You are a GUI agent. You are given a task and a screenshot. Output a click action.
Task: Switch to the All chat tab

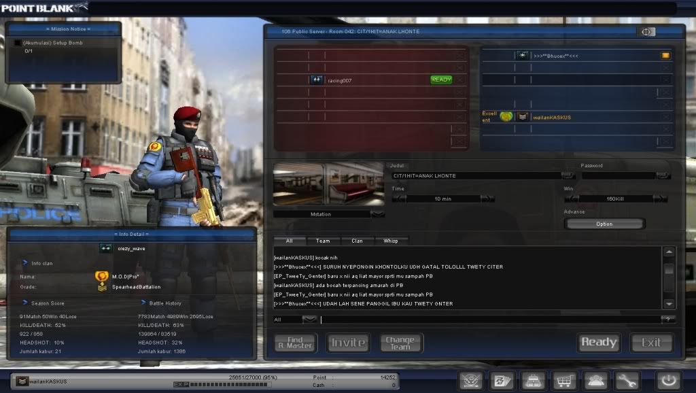[290, 241]
